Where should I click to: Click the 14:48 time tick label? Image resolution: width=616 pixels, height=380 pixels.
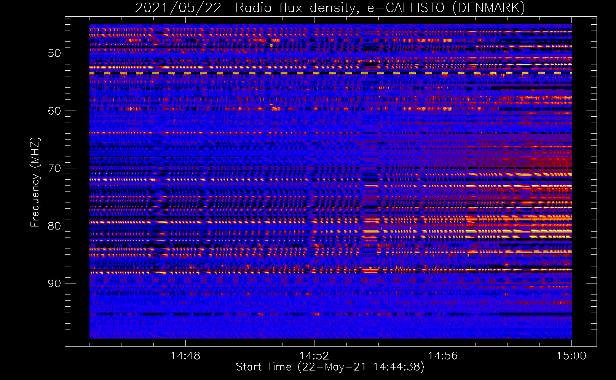[185, 356]
